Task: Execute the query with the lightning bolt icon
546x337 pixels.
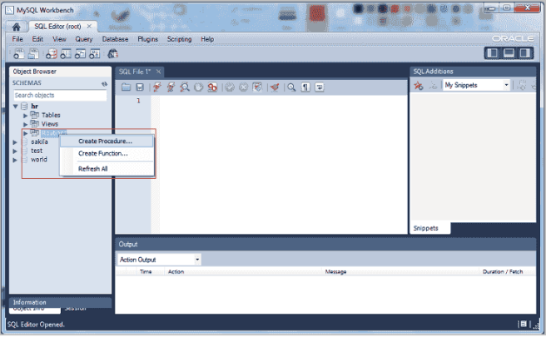Action: (x=157, y=87)
